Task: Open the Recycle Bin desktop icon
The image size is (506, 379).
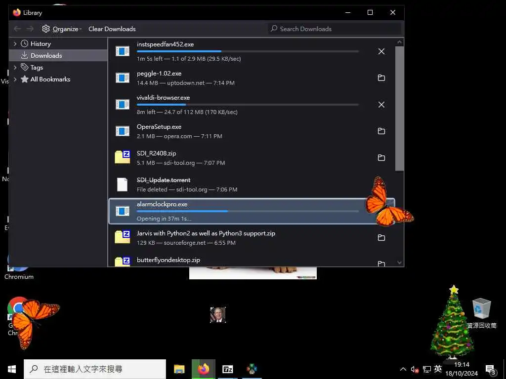Action: click(481, 313)
